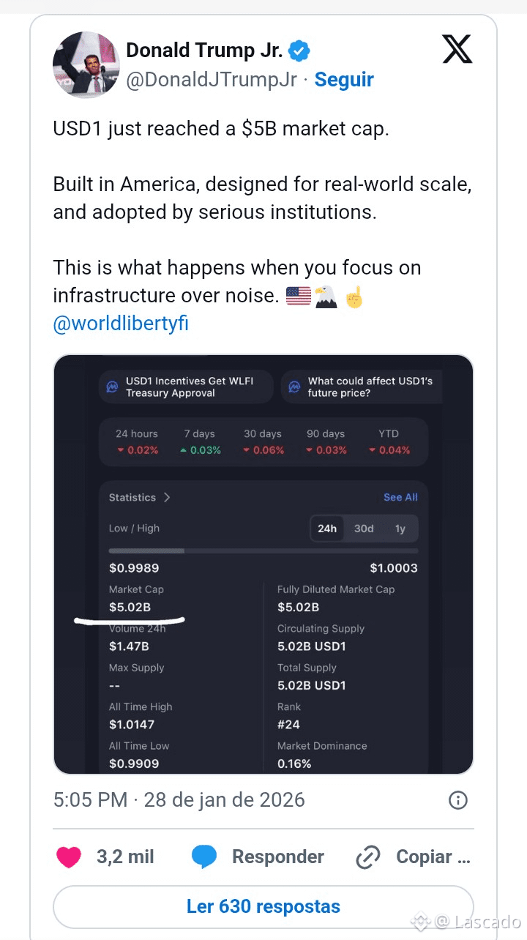Click the future price question icon

click(x=295, y=387)
